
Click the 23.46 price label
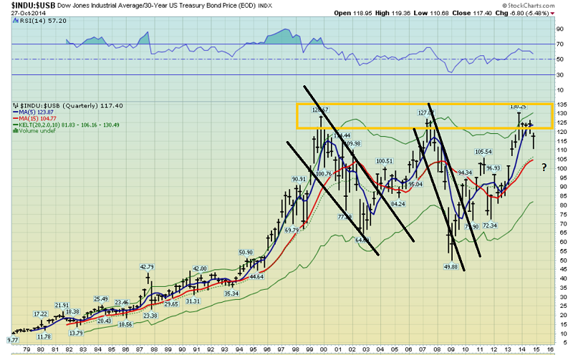pos(122,303)
